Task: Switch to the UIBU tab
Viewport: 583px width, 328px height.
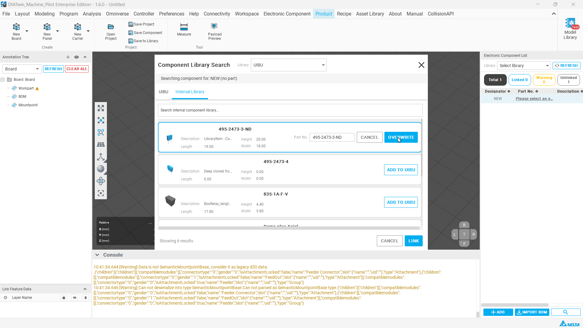Action: pos(163,92)
